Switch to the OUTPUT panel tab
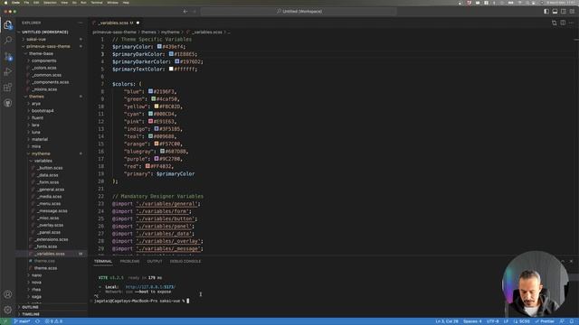The width and height of the screenshot is (579, 325). tap(155, 261)
